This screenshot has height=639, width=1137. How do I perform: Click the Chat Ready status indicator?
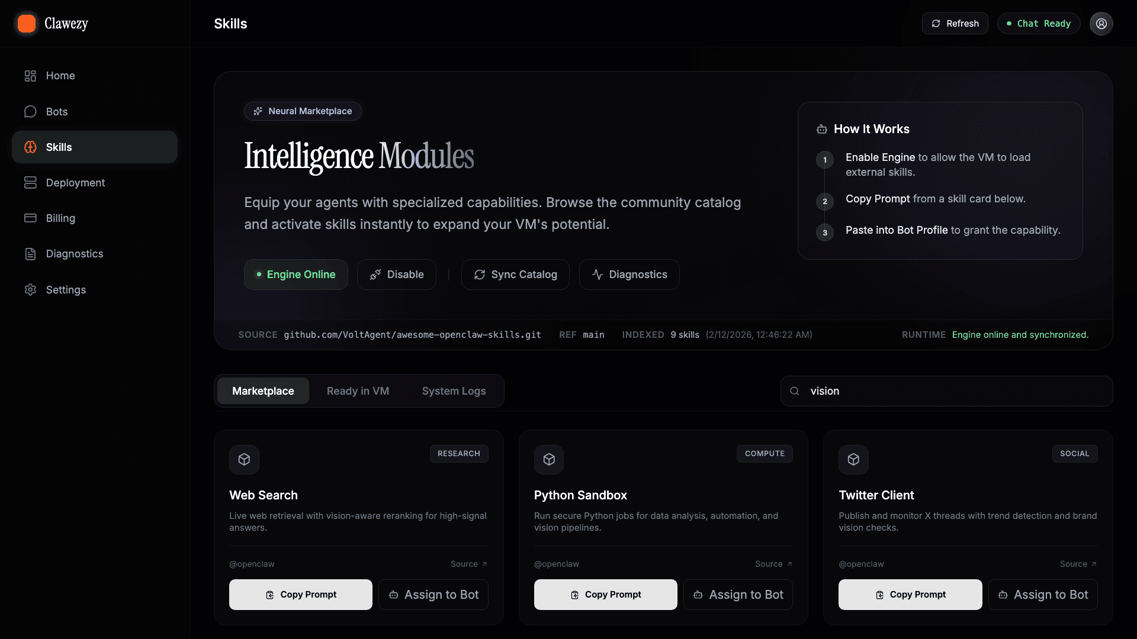pos(1038,24)
